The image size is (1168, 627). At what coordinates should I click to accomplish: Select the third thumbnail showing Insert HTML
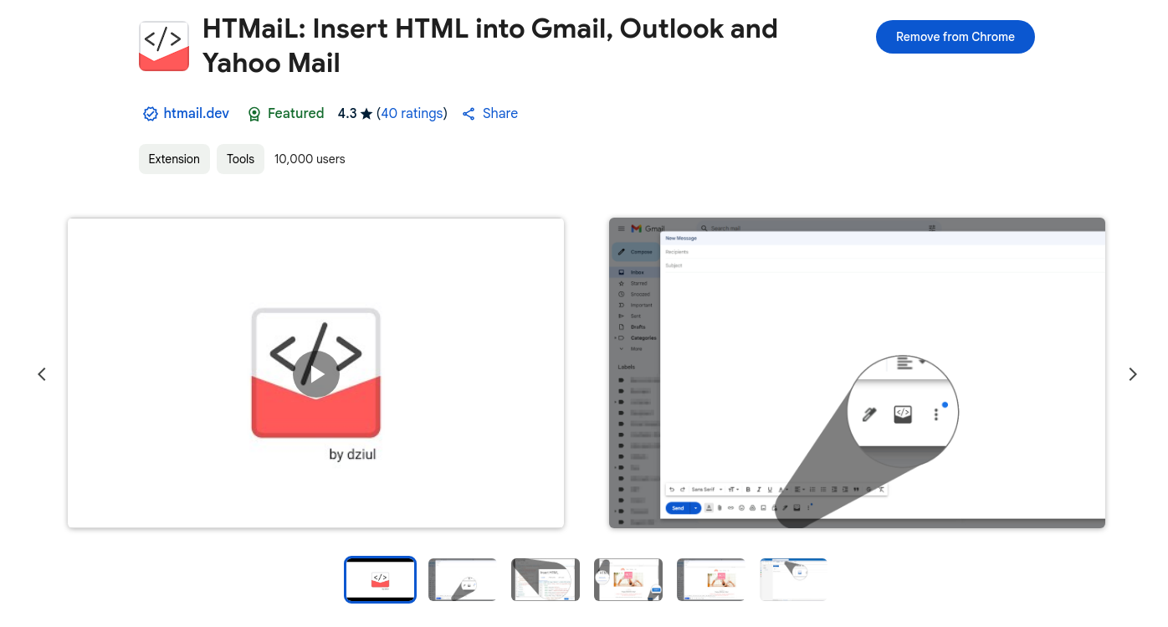[x=546, y=579]
